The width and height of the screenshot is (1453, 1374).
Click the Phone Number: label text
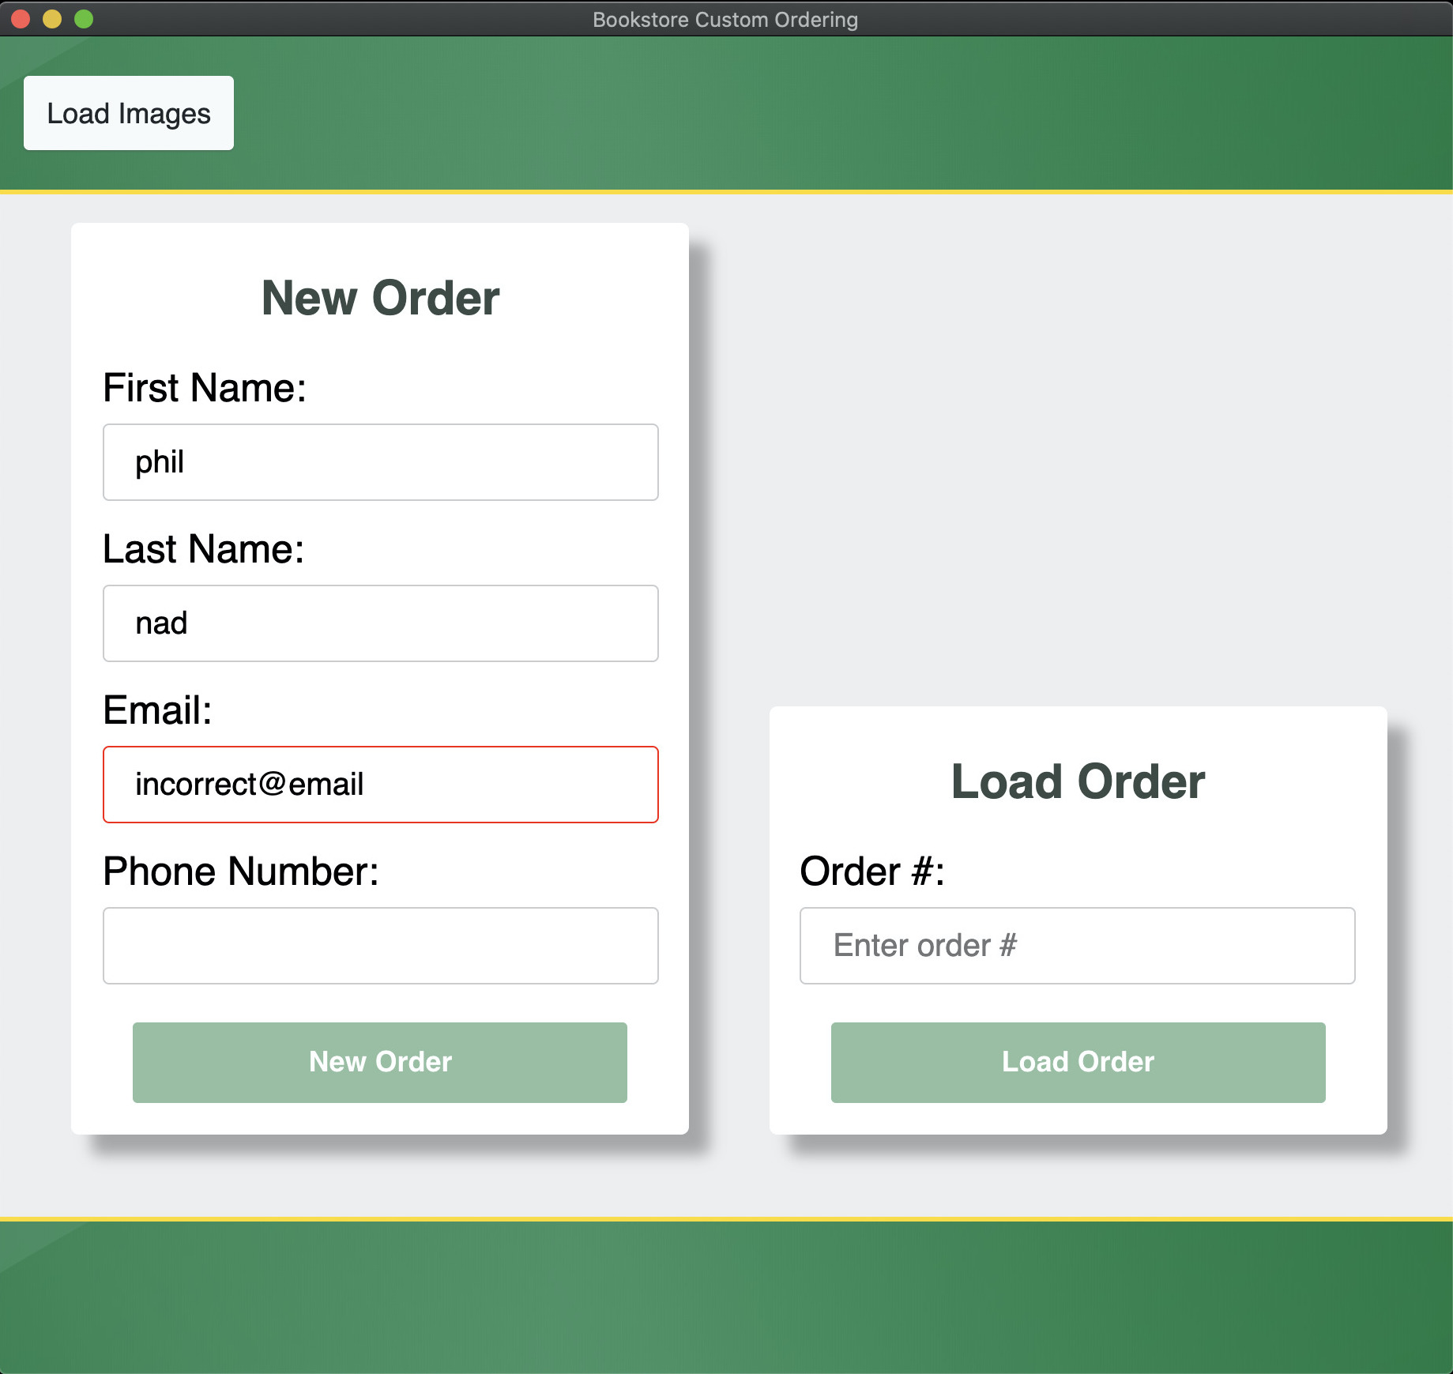(241, 871)
